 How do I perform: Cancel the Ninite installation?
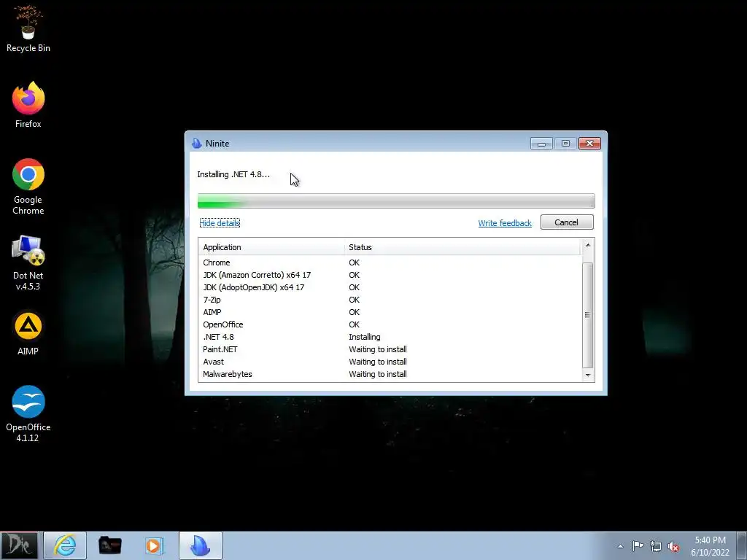pos(566,222)
